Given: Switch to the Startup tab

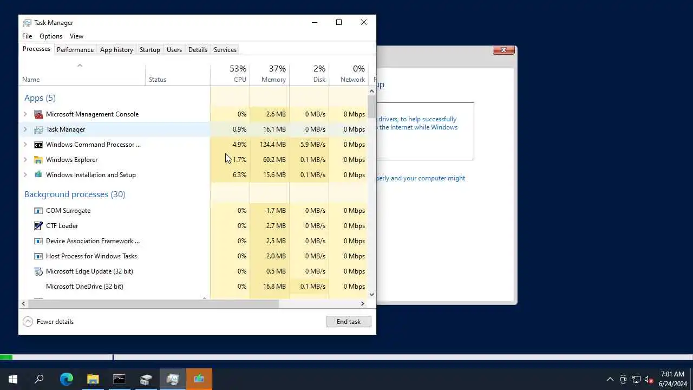Looking at the screenshot, I should [150, 49].
